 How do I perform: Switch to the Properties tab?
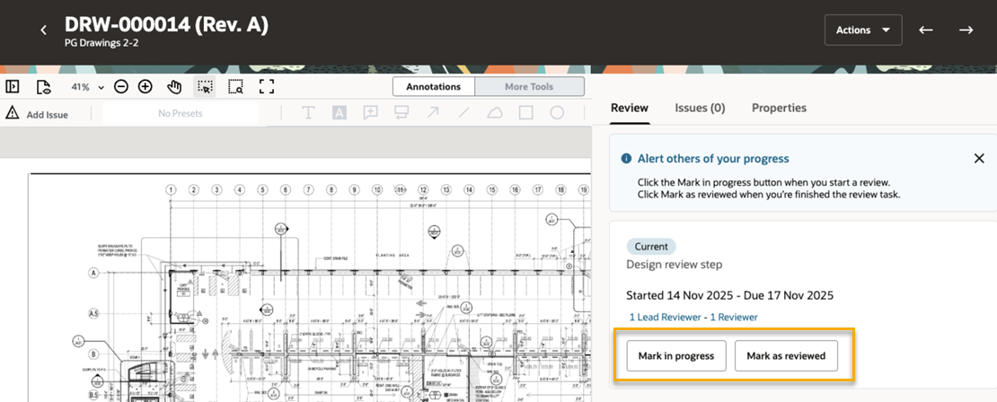pos(779,108)
